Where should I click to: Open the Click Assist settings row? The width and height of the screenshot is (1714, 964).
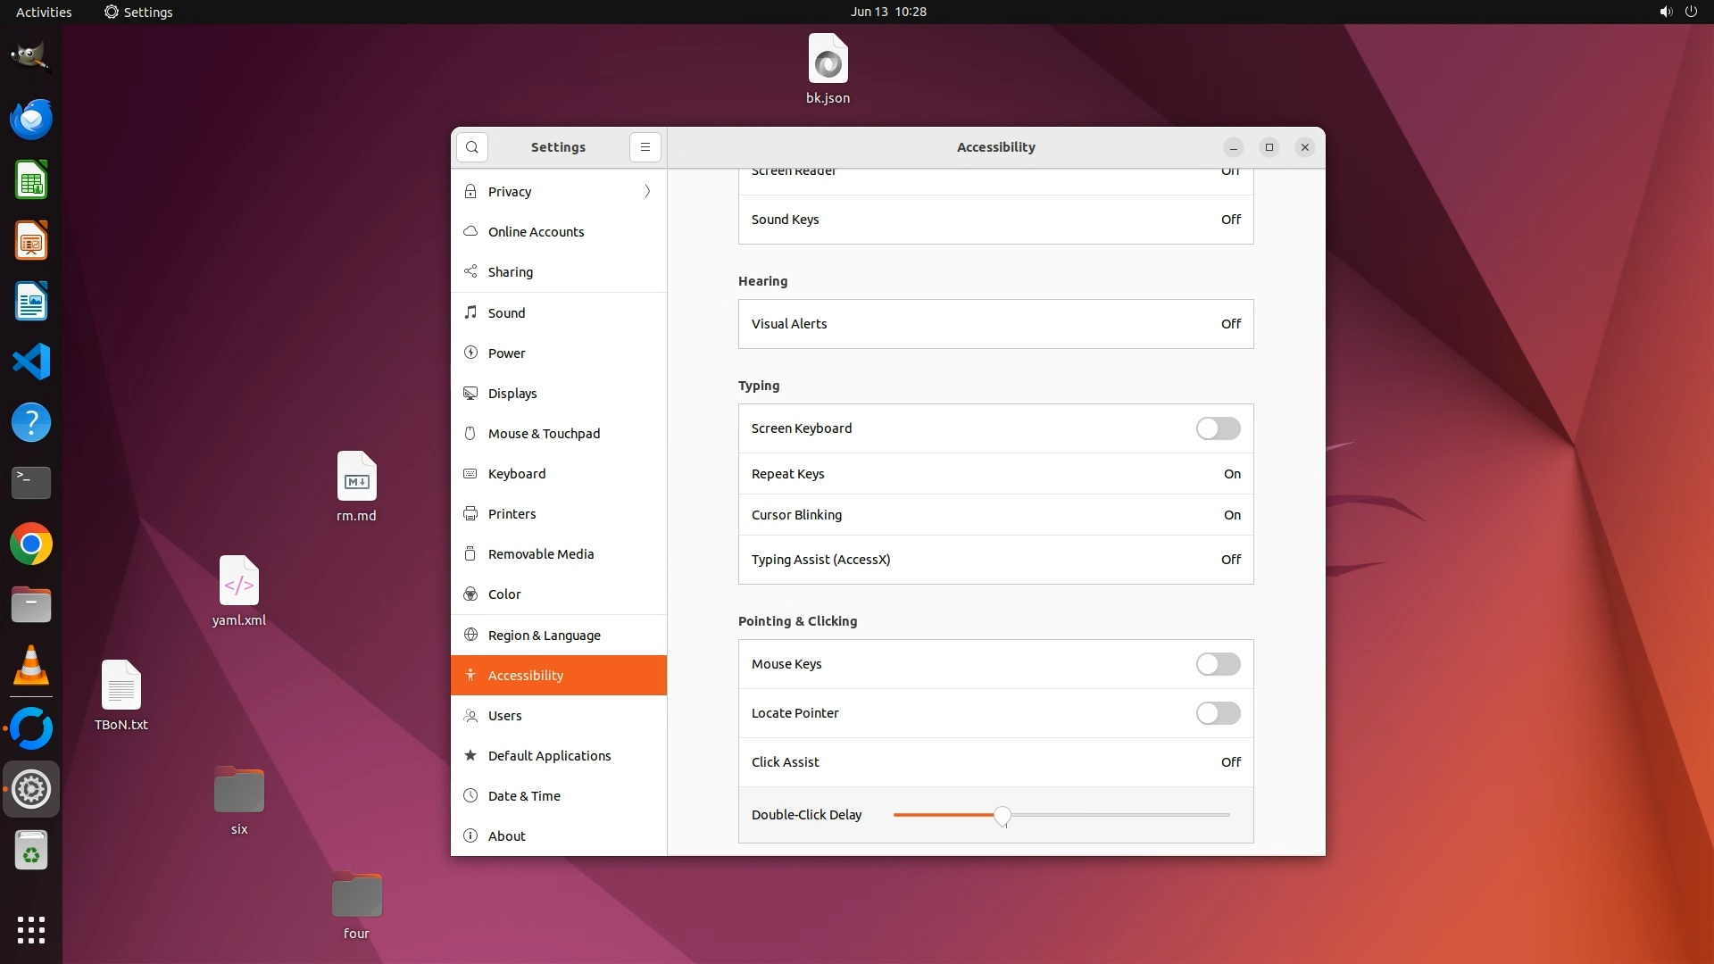995,762
